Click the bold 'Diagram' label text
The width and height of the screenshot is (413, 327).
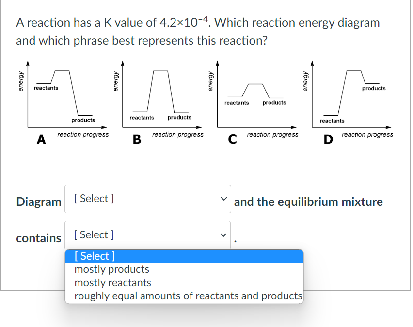(x=39, y=202)
